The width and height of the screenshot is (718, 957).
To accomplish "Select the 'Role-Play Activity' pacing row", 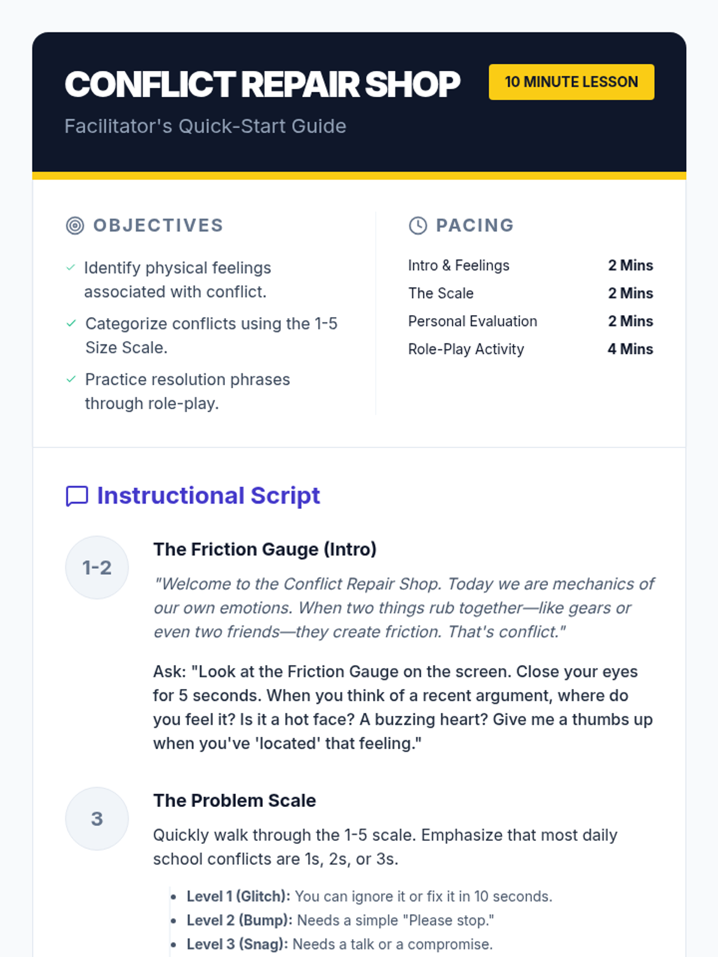I will [530, 349].
